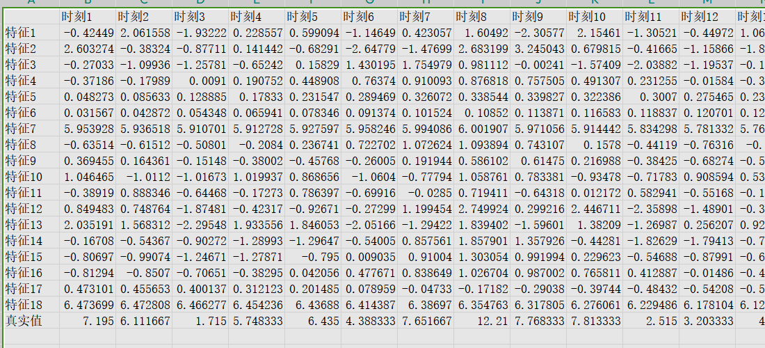Select the 时刻6 header cell
Image resolution: width=765 pixels, height=348 pixels.
click(369, 17)
